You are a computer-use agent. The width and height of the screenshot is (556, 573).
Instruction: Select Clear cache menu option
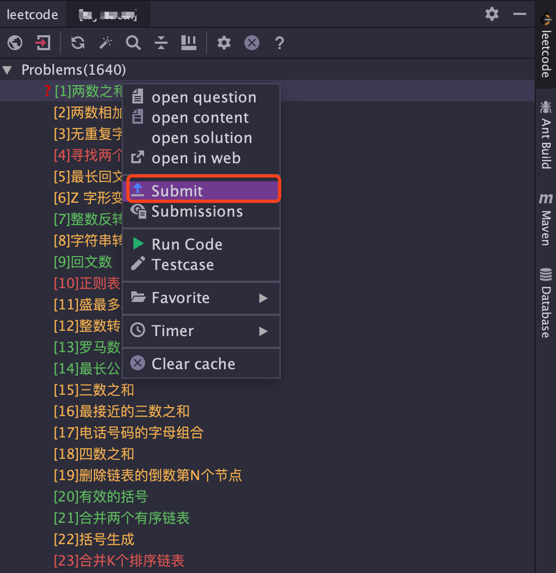[193, 364]
